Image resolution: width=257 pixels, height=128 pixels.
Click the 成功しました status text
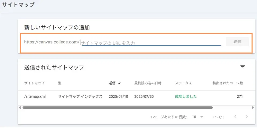coord(186,96)
